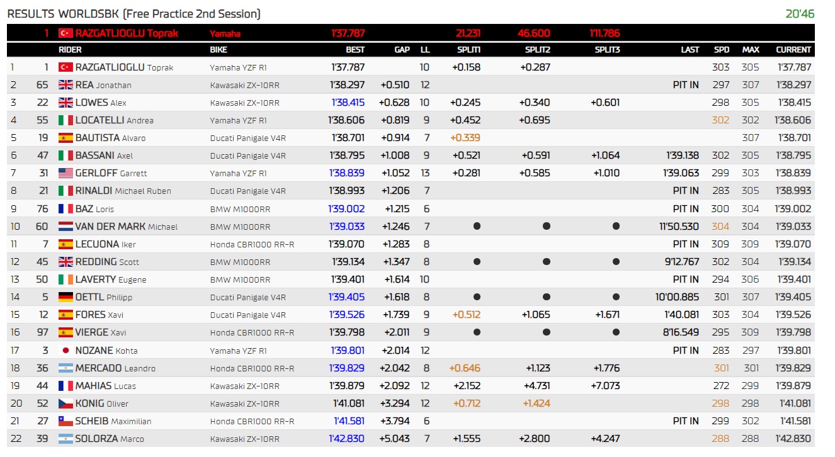The height and width of the screenshot is (457, 835).
Task: Click the BEST column header
Action: point(355,50)
